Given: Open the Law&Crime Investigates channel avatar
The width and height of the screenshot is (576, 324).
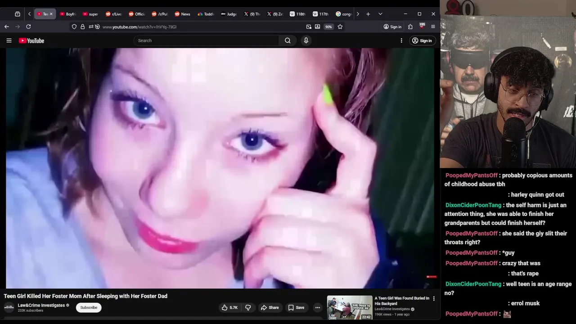Looking at the screenshot, I should point(9,307).
